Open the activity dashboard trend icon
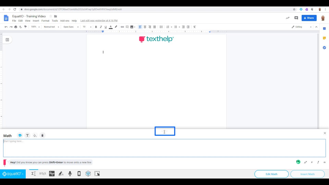The width and height of the screenshot is (329, 185). pyautogui.click(x=288, y=18)
